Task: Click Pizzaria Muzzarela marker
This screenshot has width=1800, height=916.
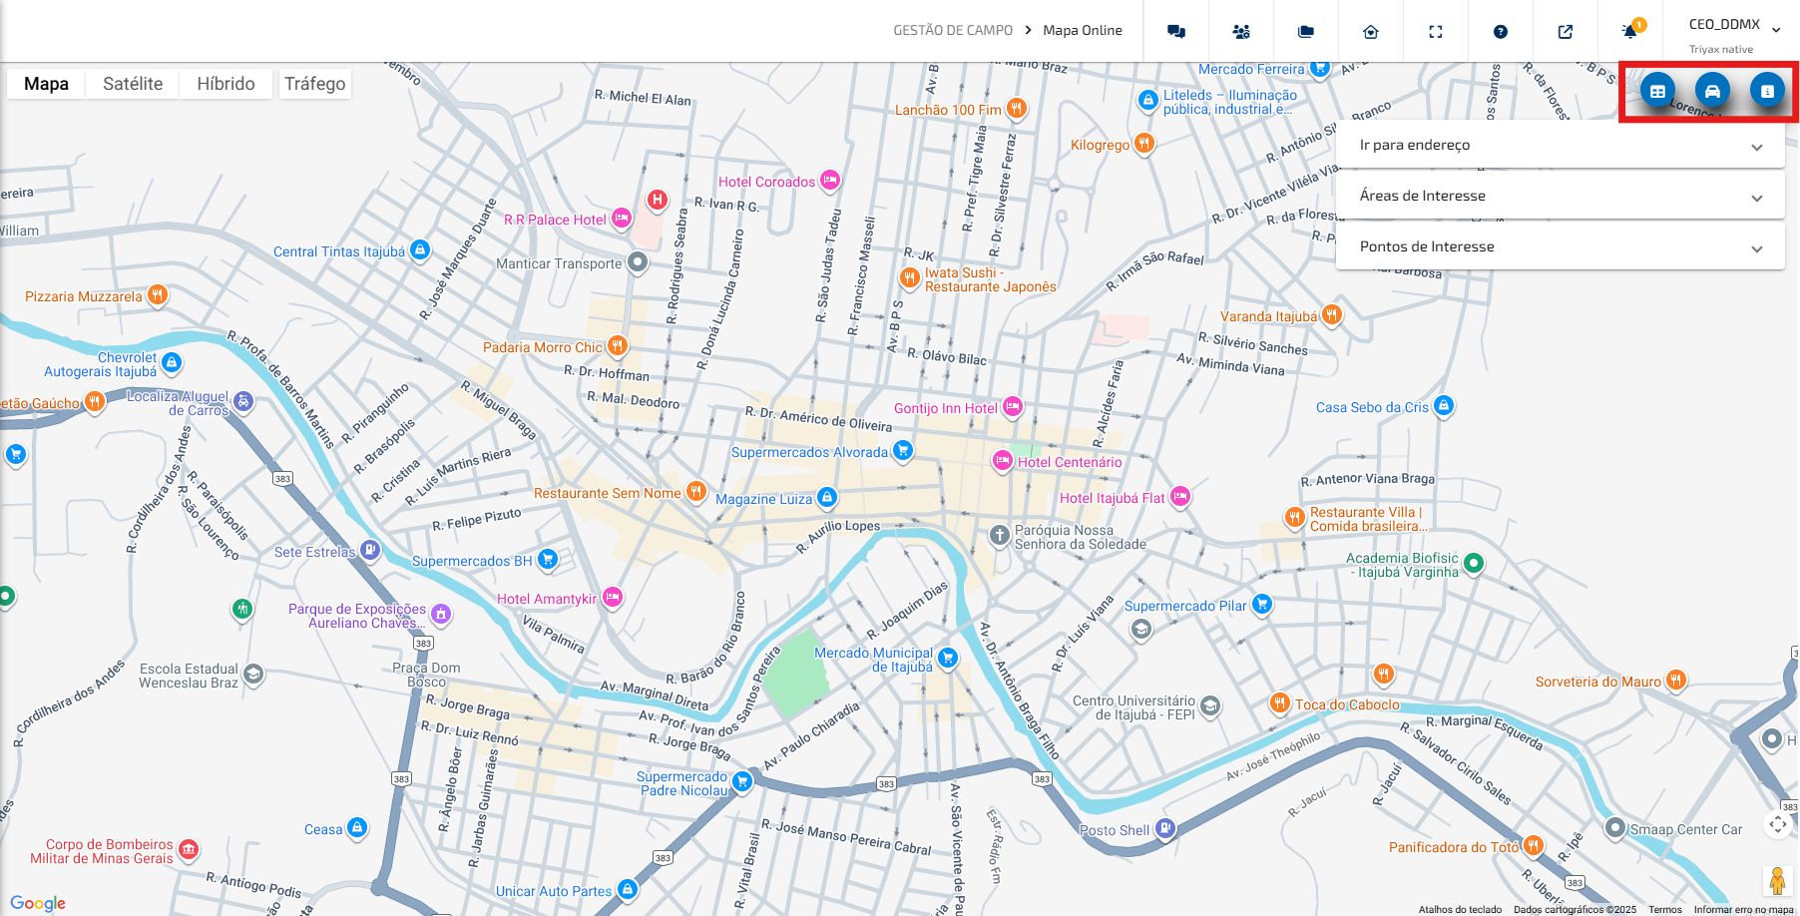Action: click(x=157, y=295)
